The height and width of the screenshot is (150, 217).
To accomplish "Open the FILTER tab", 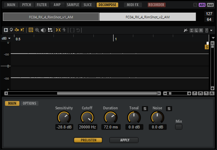I will click(42, 5).
